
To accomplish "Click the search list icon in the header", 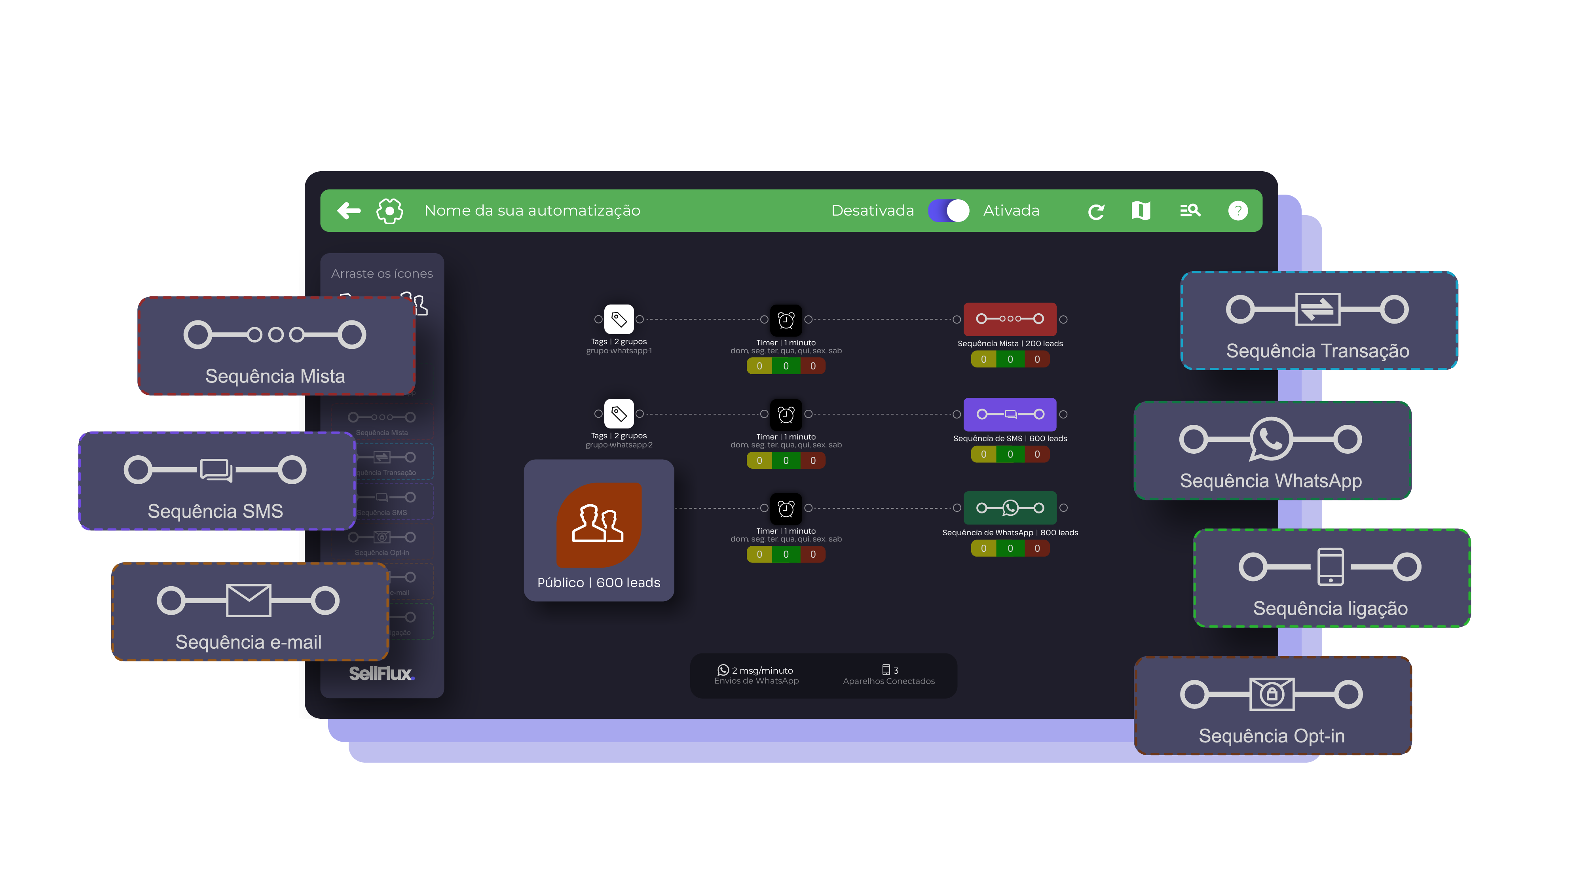I will [1190, 211].
